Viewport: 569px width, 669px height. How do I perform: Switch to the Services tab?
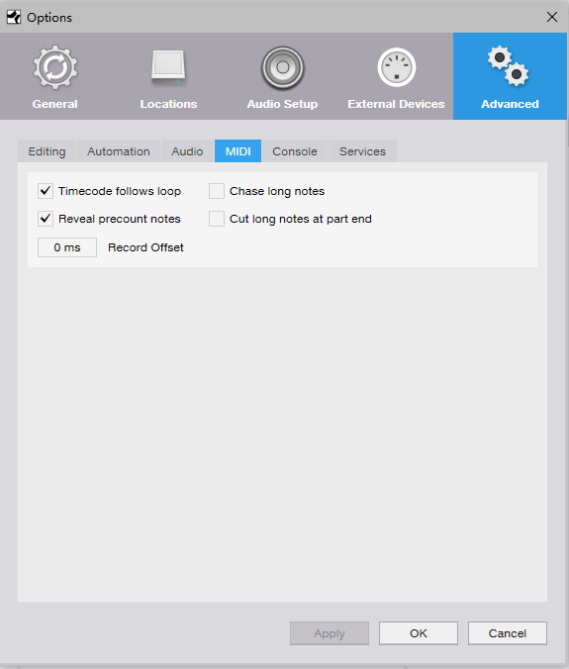pos(362,151)
